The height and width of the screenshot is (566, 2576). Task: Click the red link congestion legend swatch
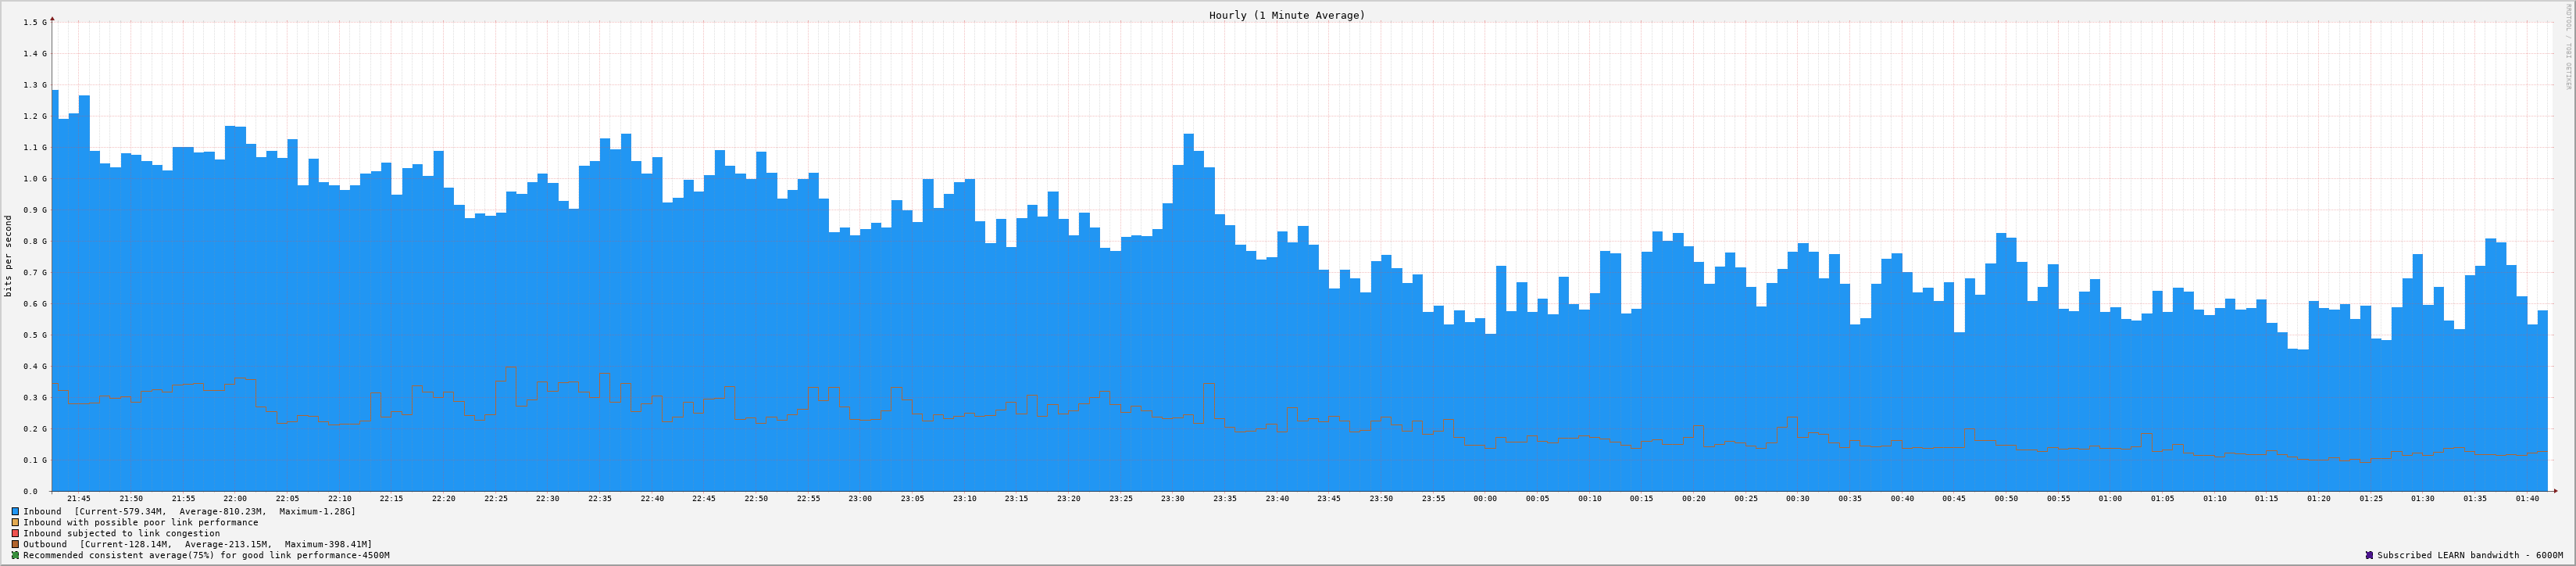15,533
